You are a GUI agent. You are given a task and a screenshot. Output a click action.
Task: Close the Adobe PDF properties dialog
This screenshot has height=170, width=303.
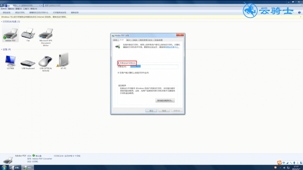[180, 35]
